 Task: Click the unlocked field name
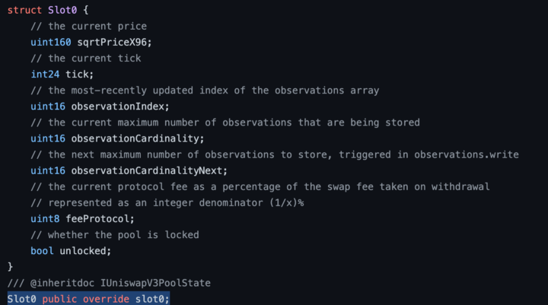tap(85, 250)
